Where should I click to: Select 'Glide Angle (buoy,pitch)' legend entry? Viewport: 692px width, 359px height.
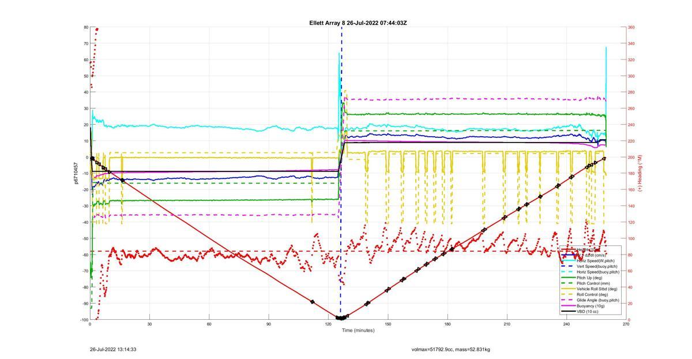click(x=599, y=300)
